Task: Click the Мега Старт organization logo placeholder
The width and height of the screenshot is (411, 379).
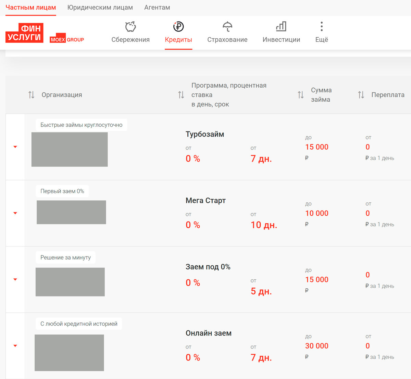Action: click(x=71, y=212)
